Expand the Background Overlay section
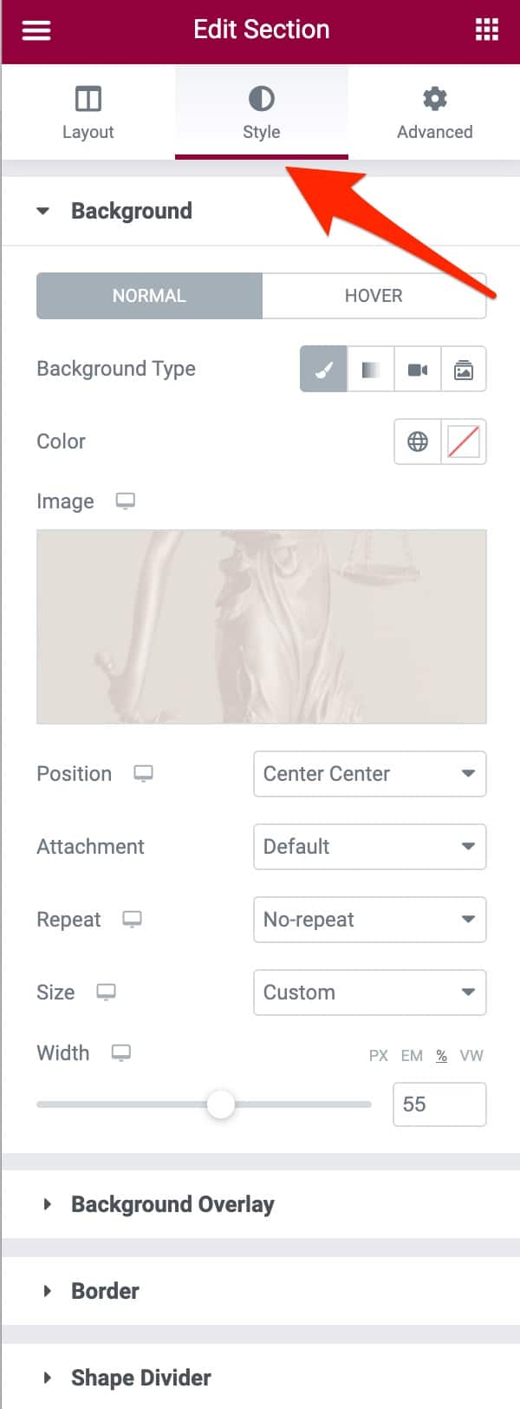520x1409 pixels. tap(172, 1204)
